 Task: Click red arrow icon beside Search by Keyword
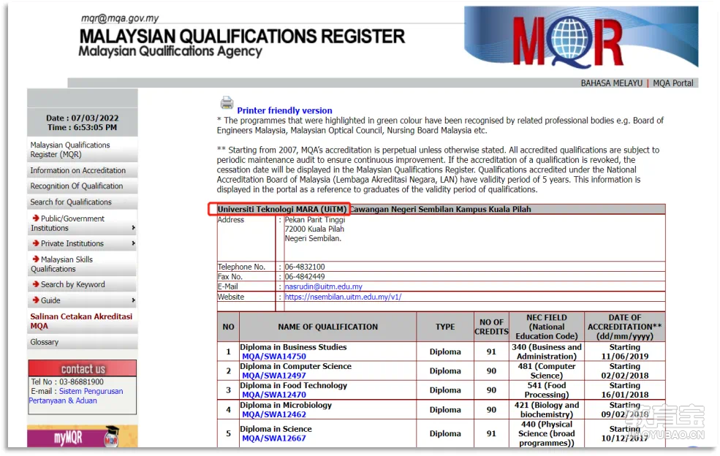(36, 284)
